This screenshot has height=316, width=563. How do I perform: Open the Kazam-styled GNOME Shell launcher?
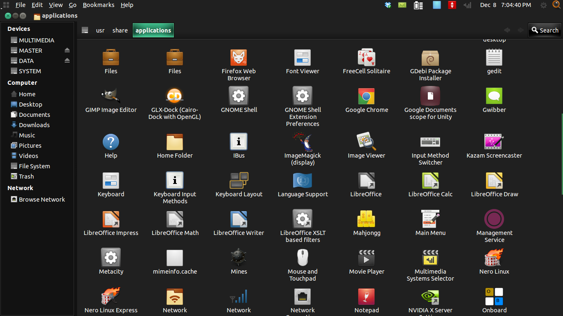pos(239,95)
